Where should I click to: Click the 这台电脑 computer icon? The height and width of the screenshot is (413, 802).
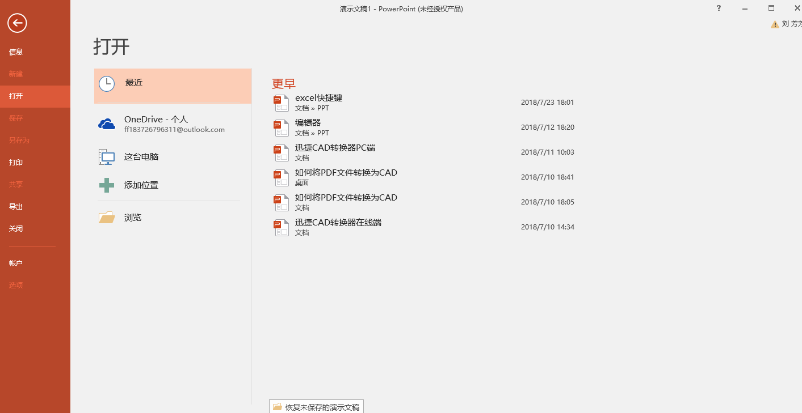(x=107, y=157)
